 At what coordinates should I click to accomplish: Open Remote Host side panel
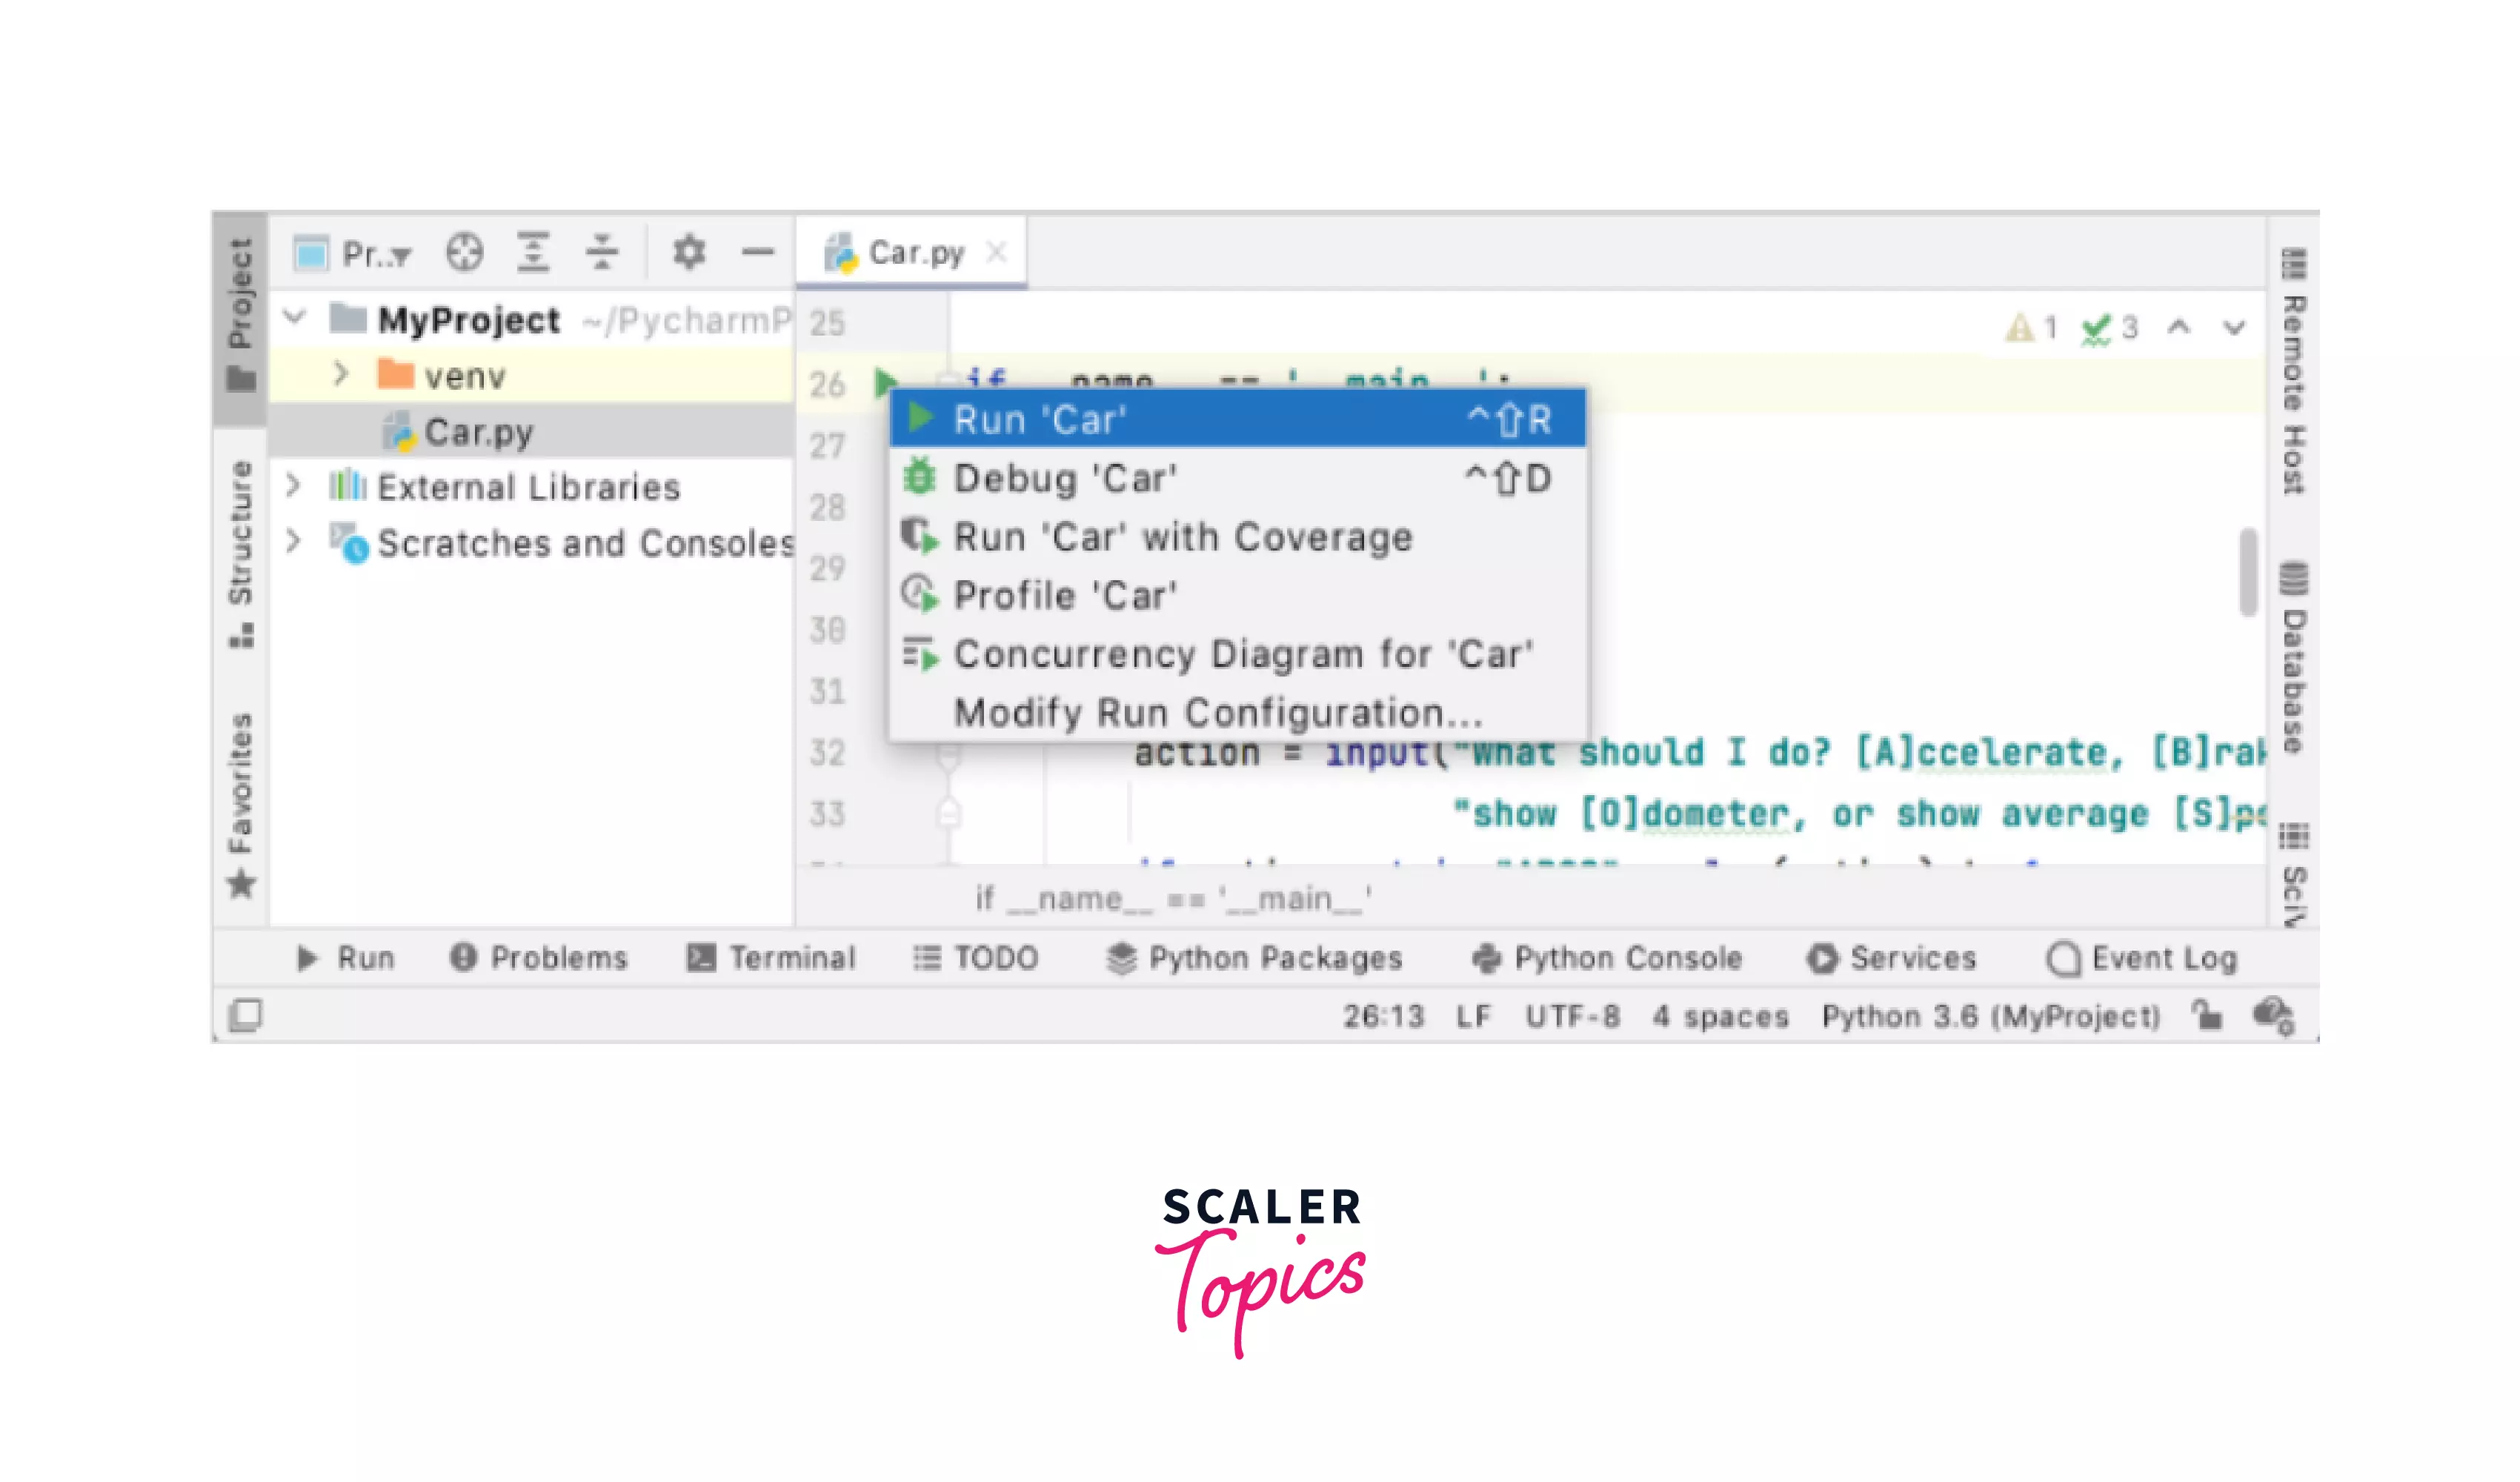click(x=2294, y=373)
